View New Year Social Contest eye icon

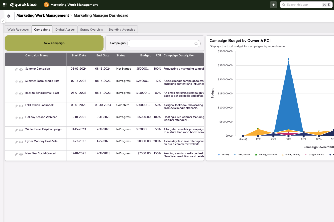point(21,154)
